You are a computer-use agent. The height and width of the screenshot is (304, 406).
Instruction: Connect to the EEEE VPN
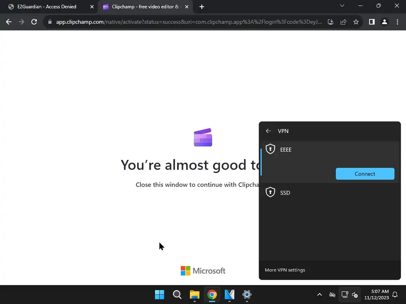pos(365,174)
